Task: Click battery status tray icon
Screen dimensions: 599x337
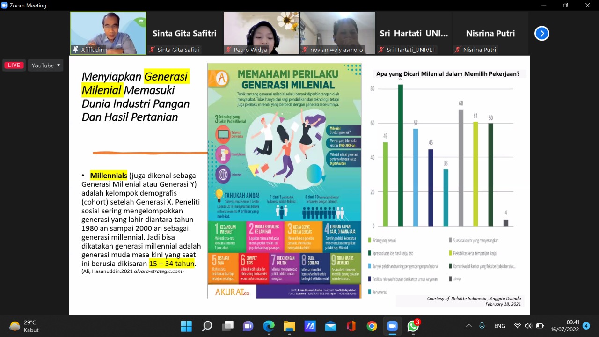Action: (x=540, y=326)
